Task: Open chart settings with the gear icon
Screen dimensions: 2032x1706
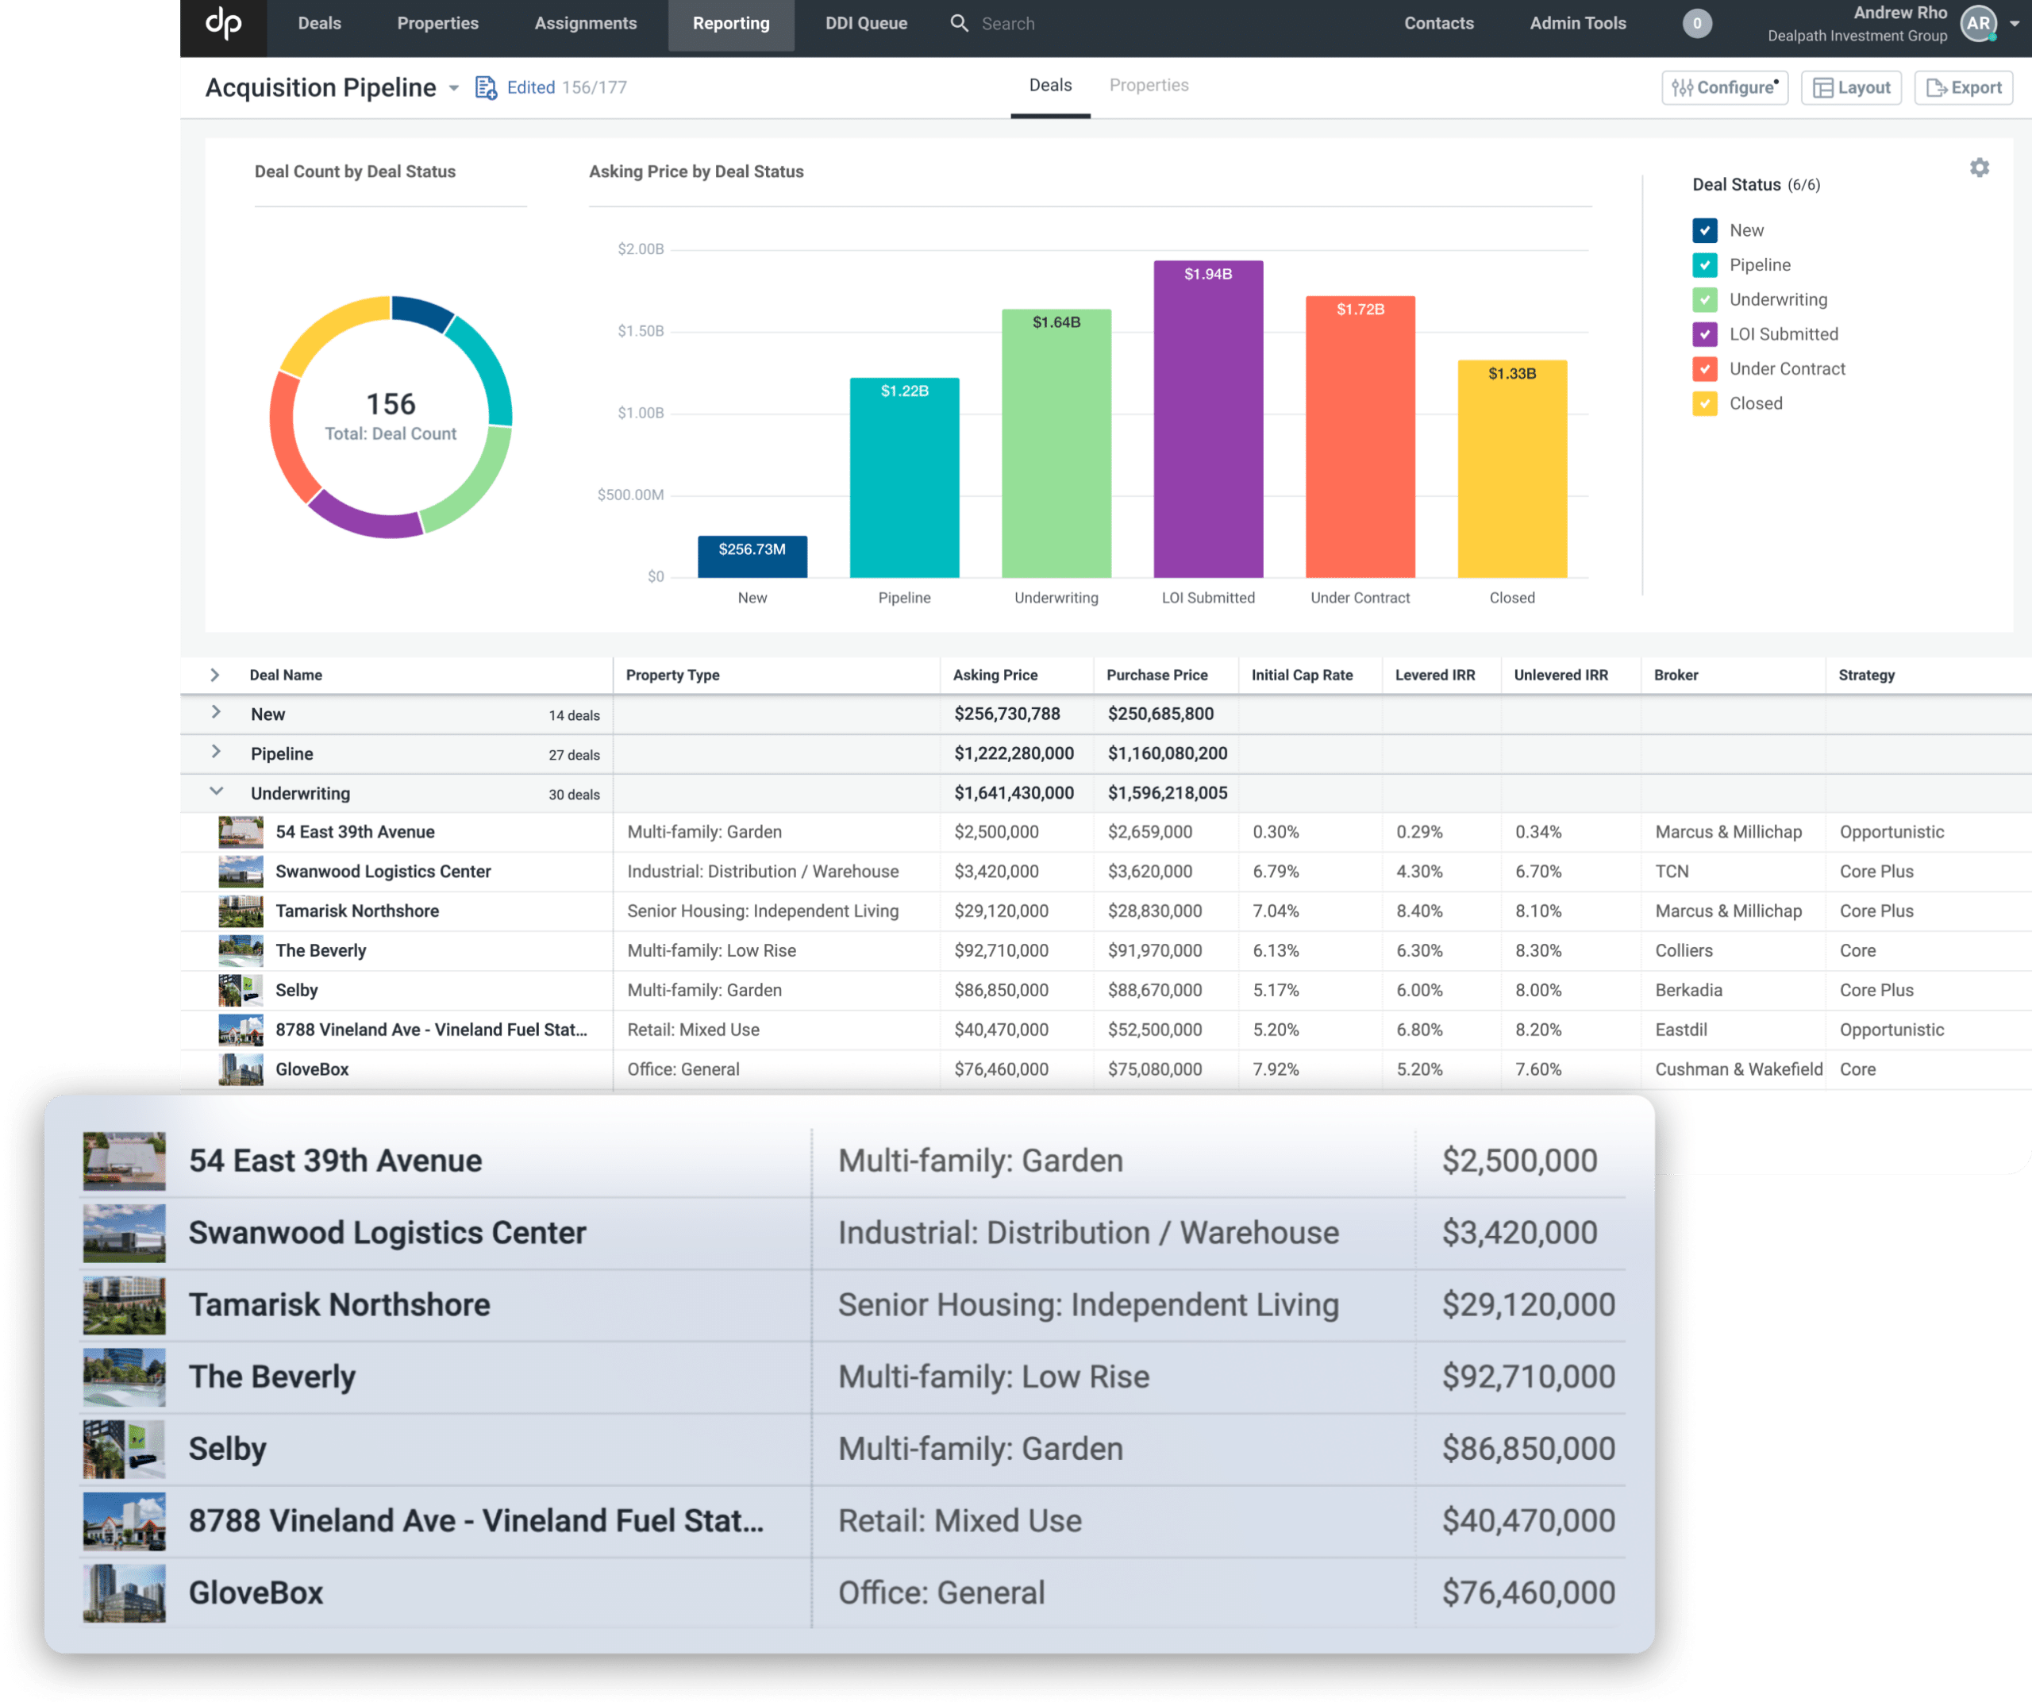Action: coord(1980,168)
